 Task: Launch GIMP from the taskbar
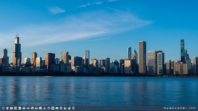(28, 108)
